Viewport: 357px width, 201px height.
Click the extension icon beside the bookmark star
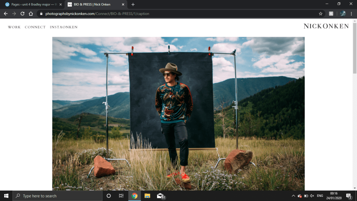(x=331, y=14)
